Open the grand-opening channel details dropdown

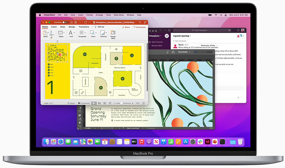pos(190,36)
